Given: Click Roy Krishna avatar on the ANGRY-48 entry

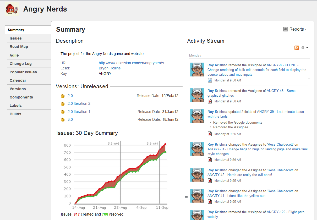Looking at the screenshot, I should pyautogui.click(x=197, y=95).
